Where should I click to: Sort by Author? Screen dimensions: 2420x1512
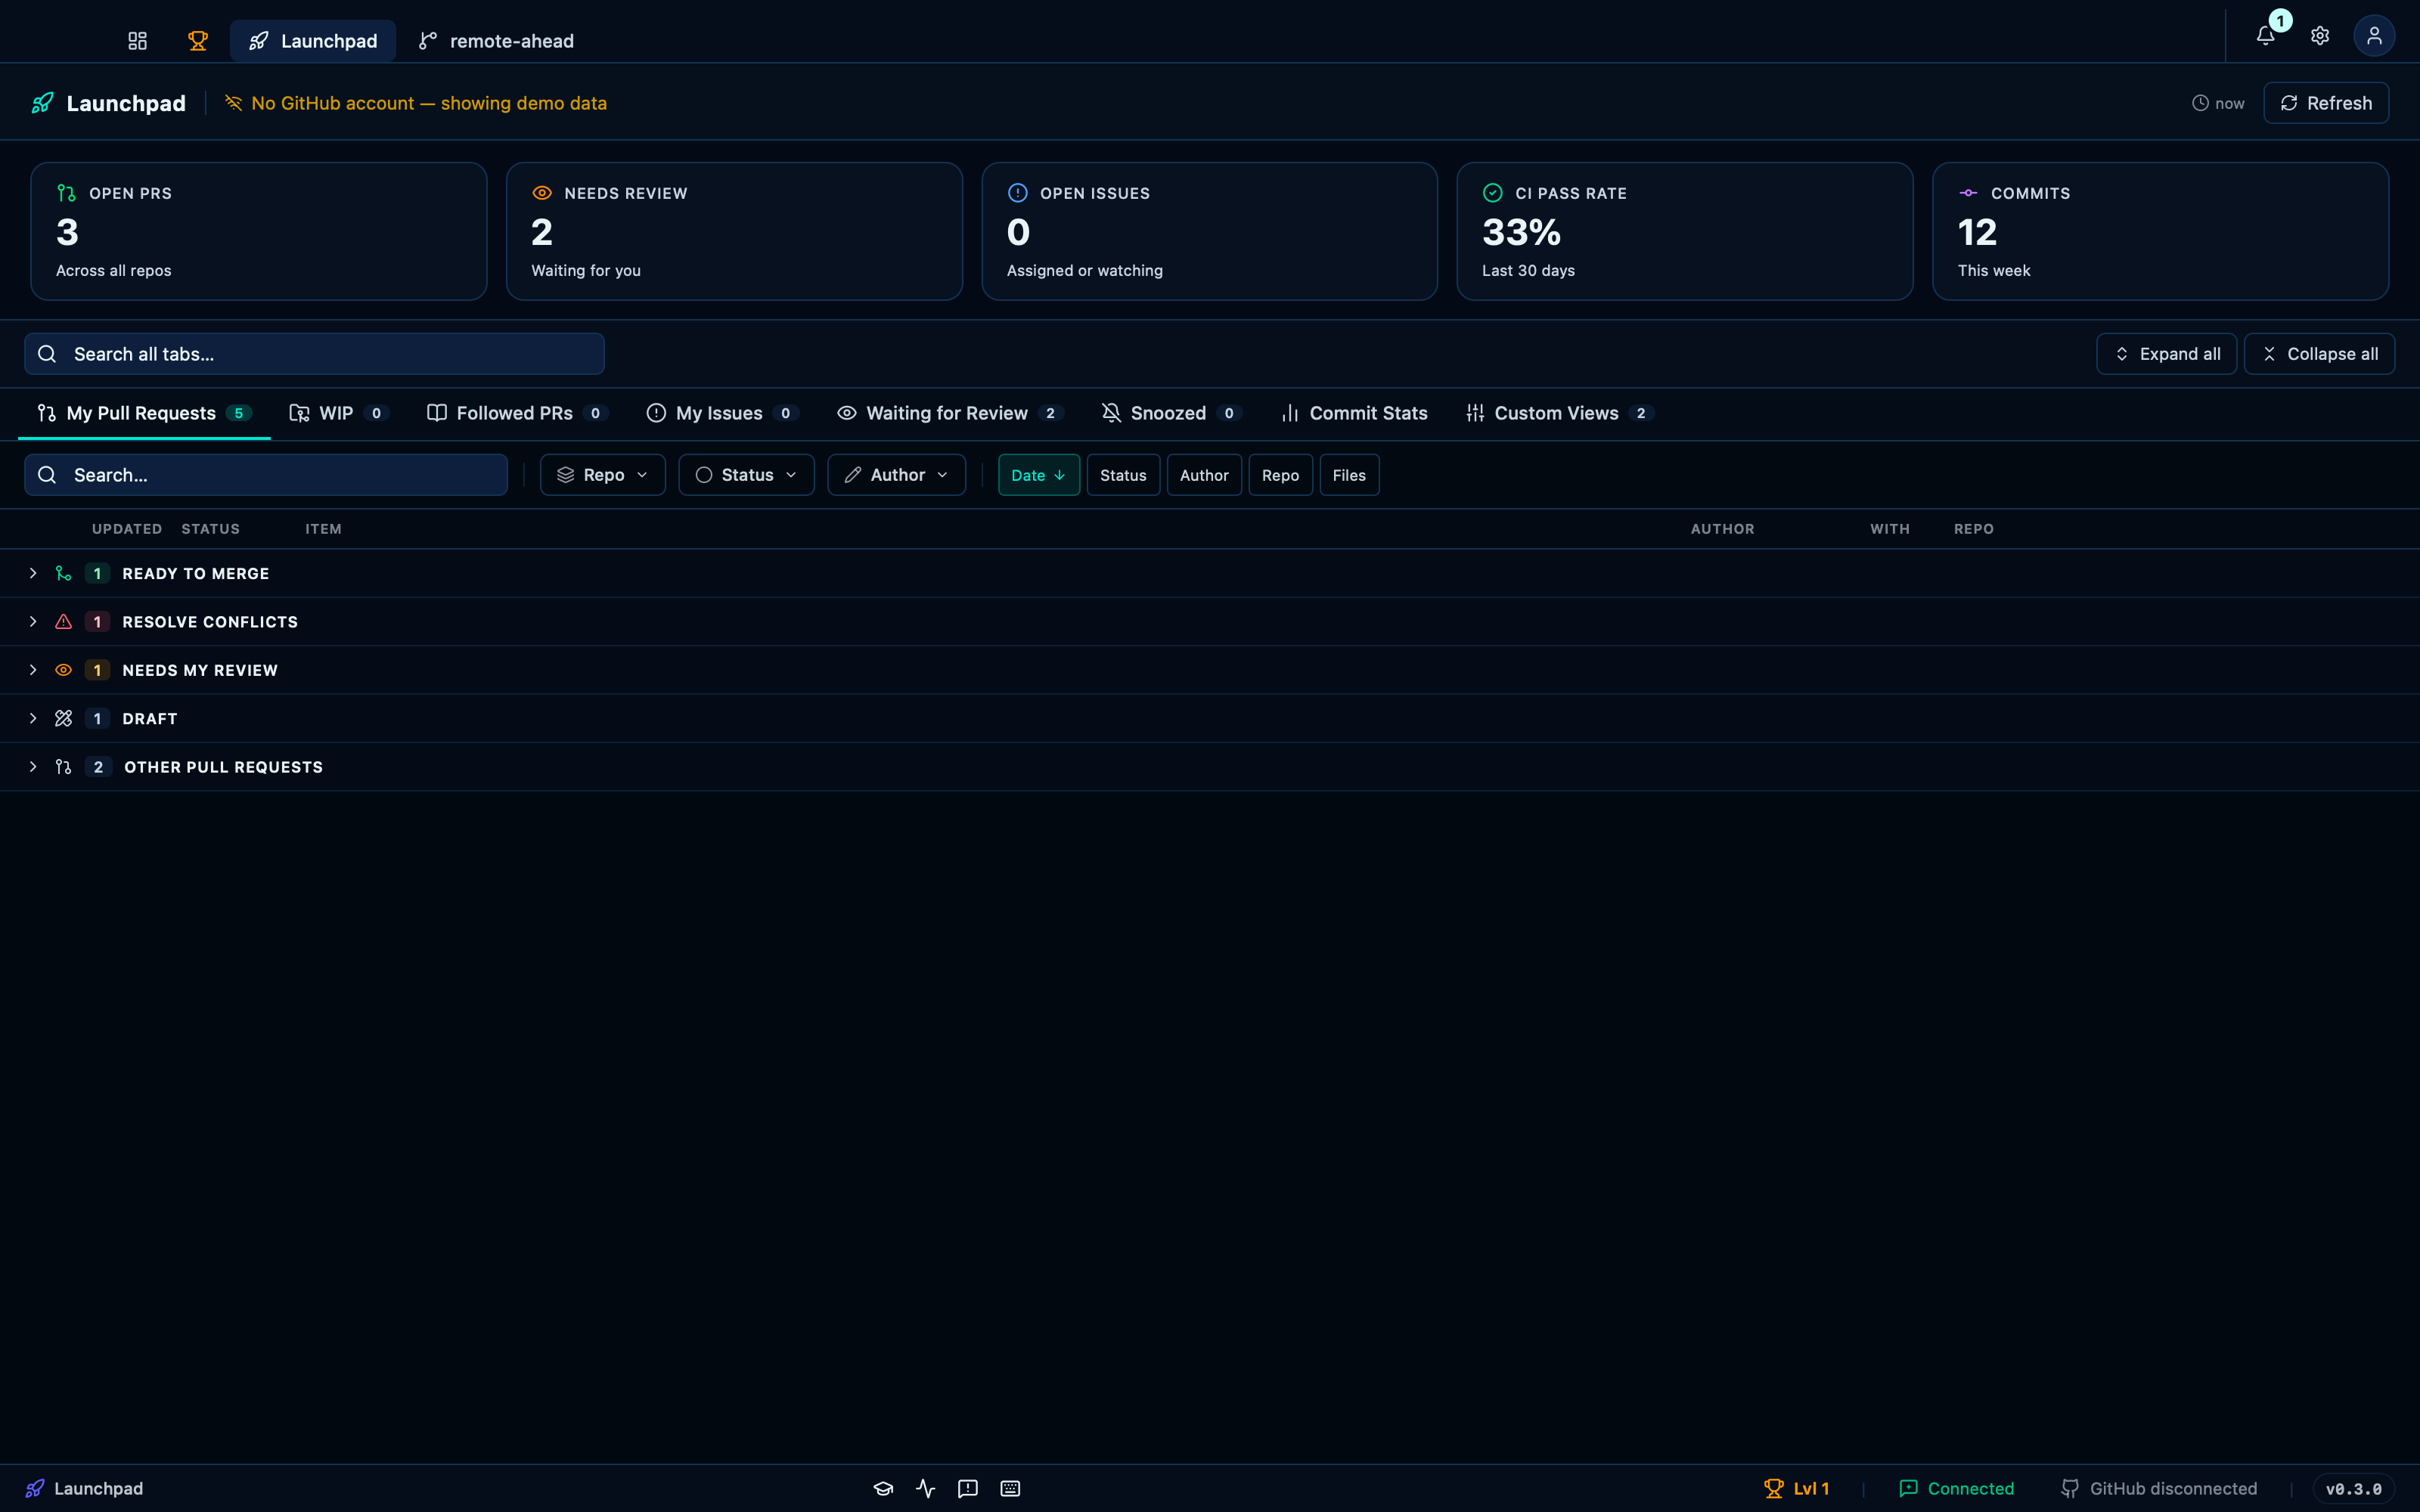click(x=1204, y=475)
